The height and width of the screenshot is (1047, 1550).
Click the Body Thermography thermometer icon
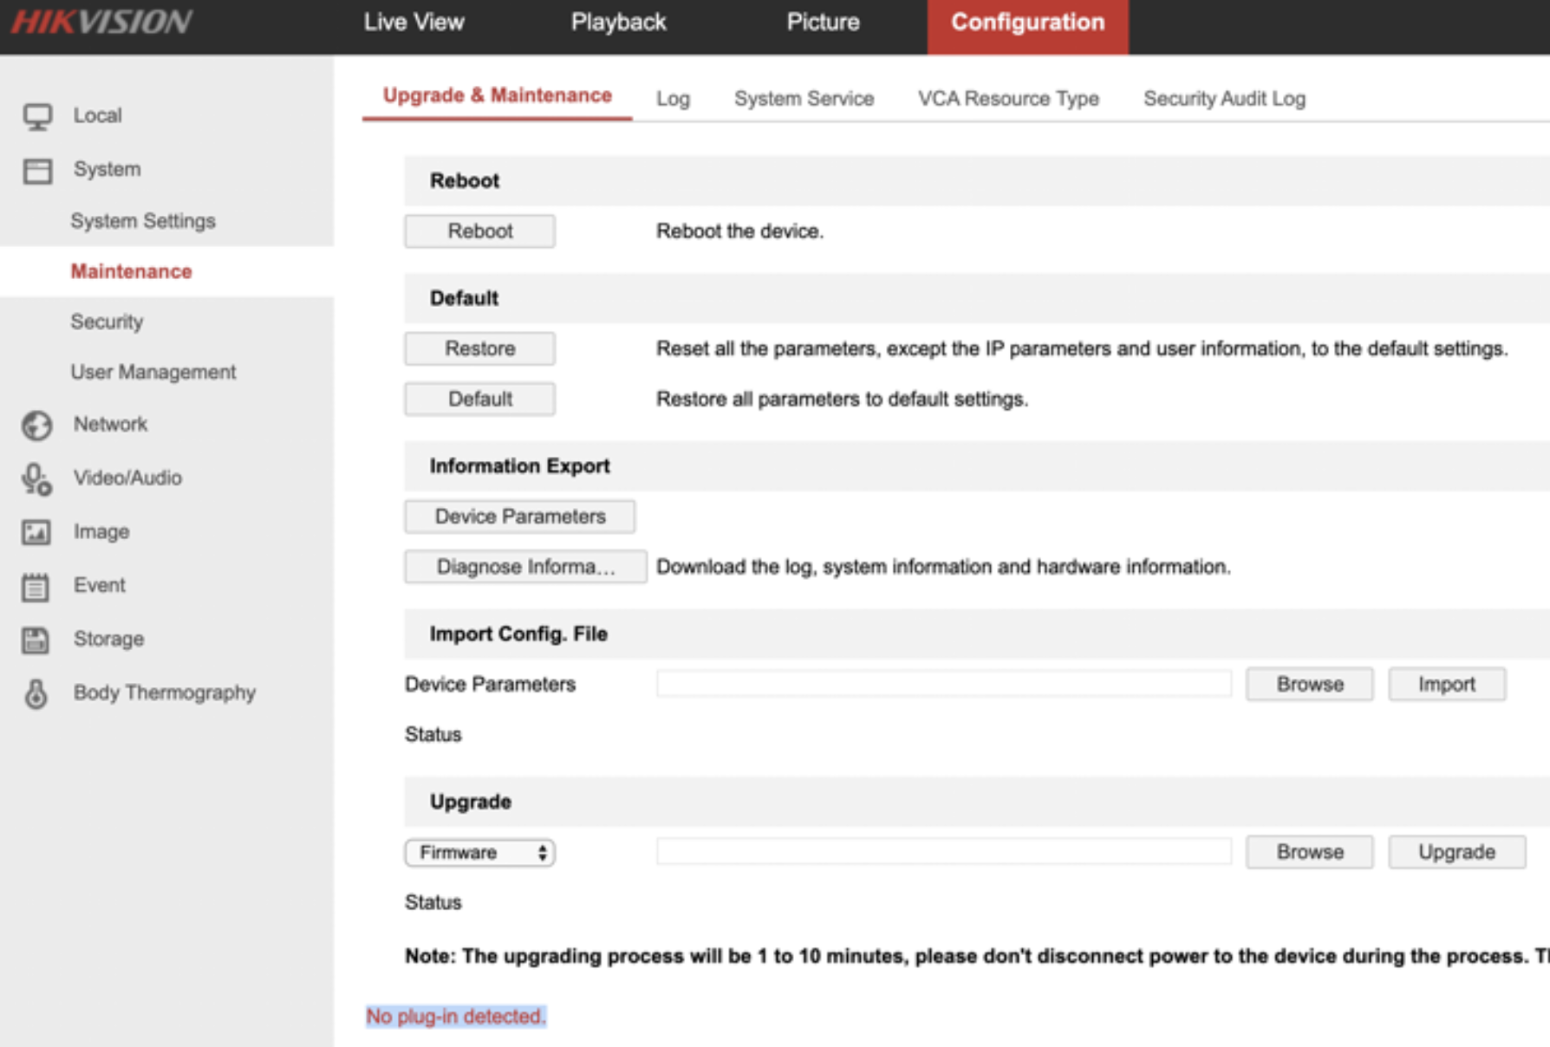(36, 693)
